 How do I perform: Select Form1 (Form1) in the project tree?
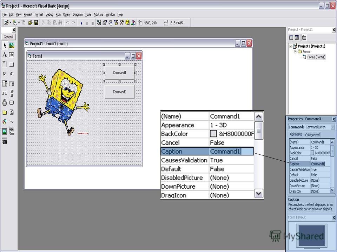pyautogui.click(x=316, y=57)
